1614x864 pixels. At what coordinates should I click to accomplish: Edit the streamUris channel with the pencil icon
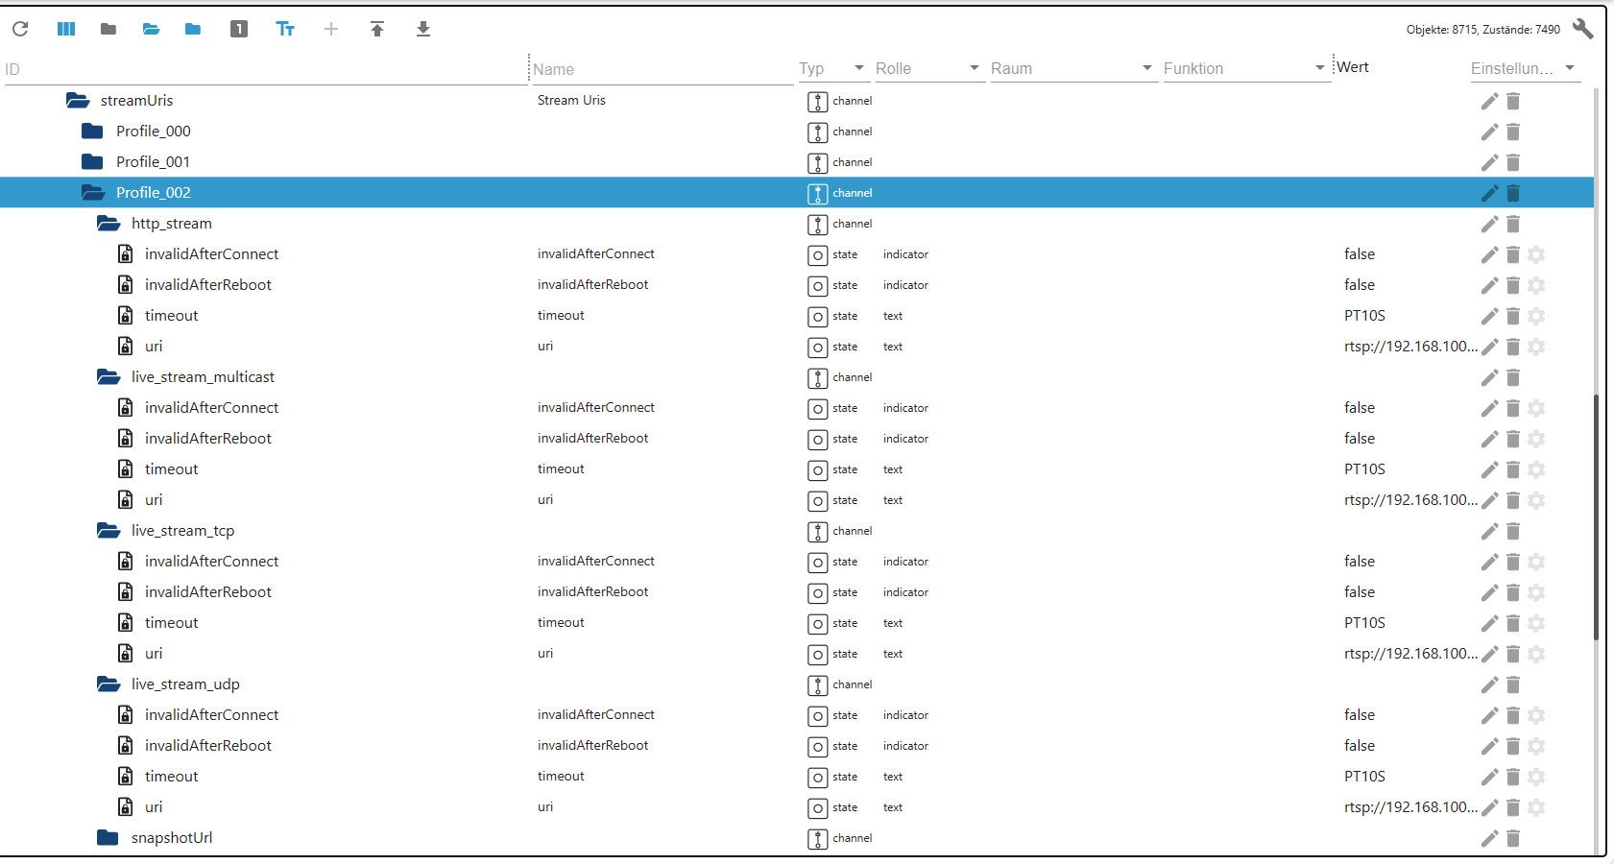point(1489,101)
